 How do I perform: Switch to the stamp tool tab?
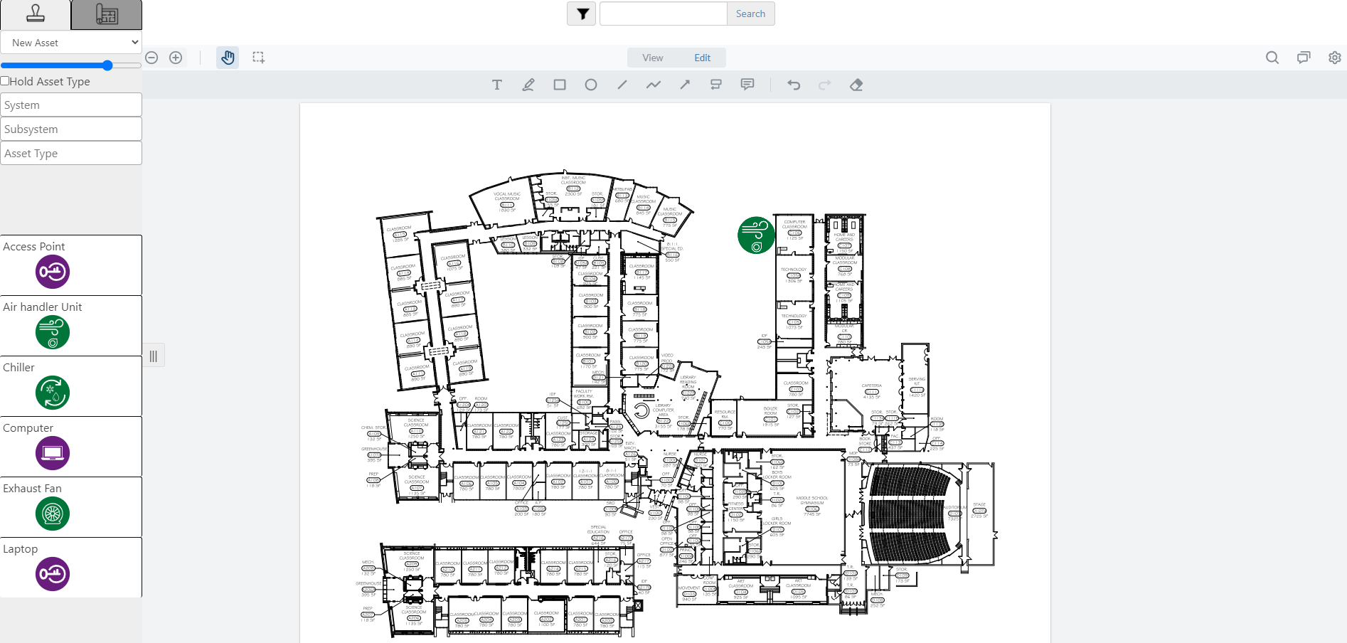[x=34, y=14]
